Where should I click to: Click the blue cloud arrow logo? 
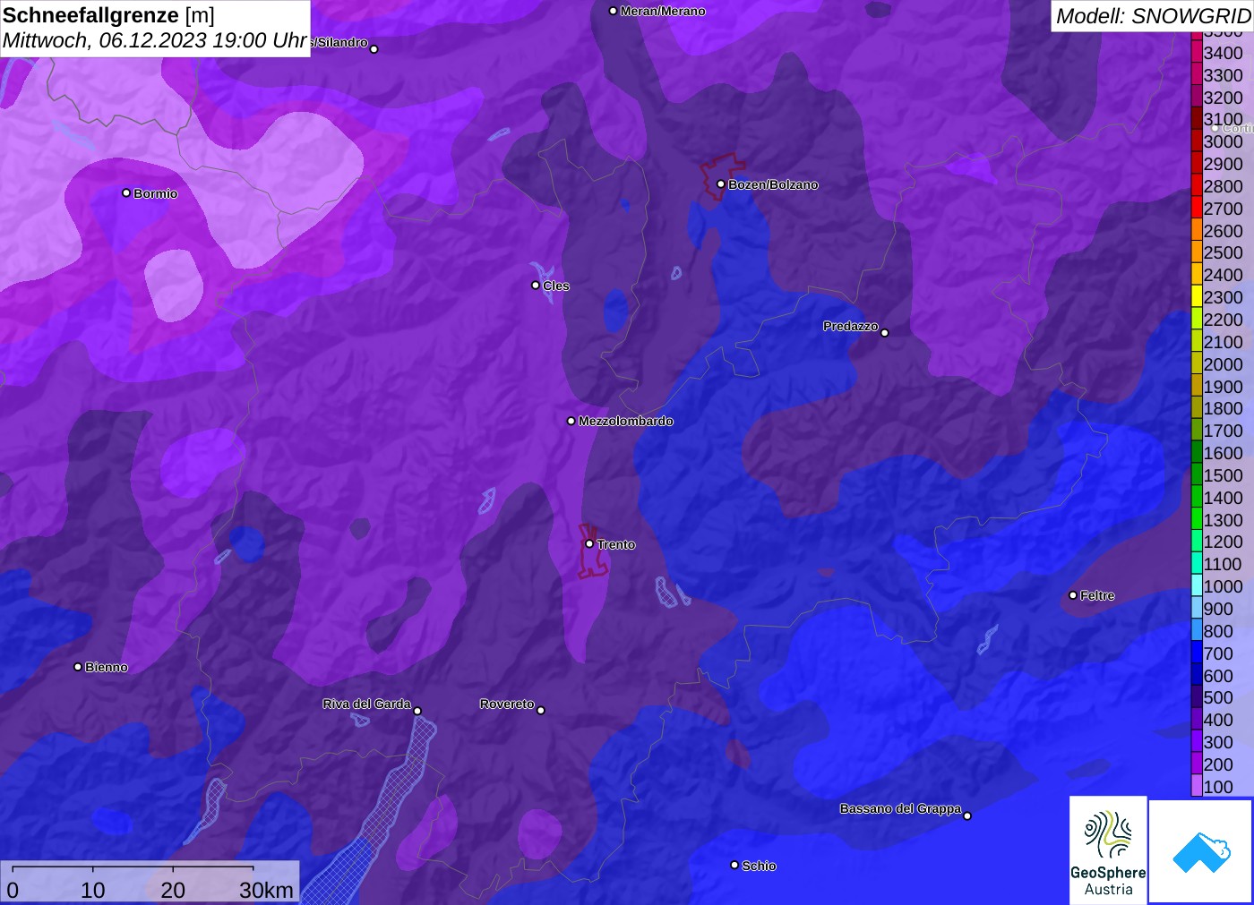pos(1201,851)
